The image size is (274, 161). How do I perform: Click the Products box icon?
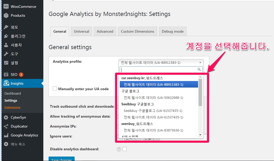click(x=6, y=15)
